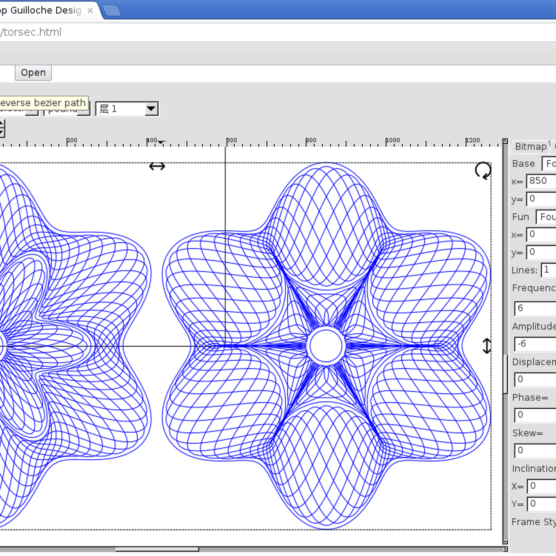Click the horizontal scrollbar thumb under the canvas
The image size is (556, 556).
(x=157, y=549)
